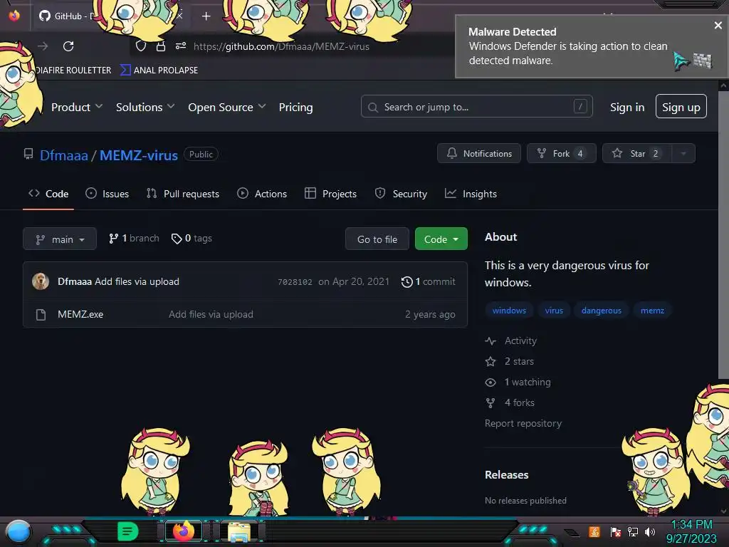Click Report repository link
Viewport: 729px width, 547px height.
[523, 423]
